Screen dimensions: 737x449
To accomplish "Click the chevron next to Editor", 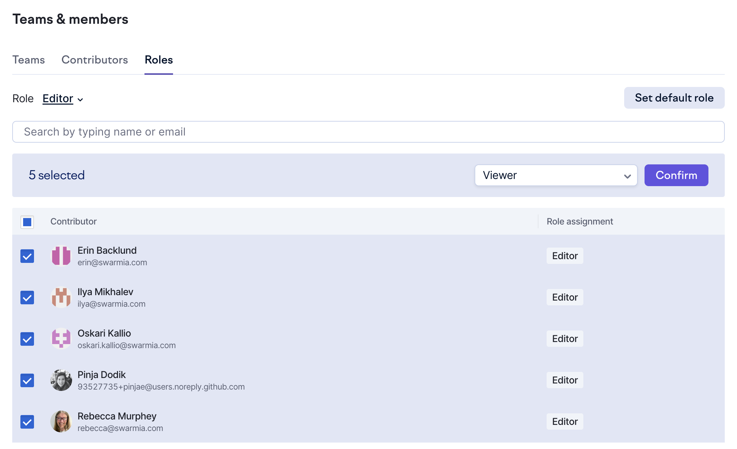I will pyautogui.click(x=81, y=100).
